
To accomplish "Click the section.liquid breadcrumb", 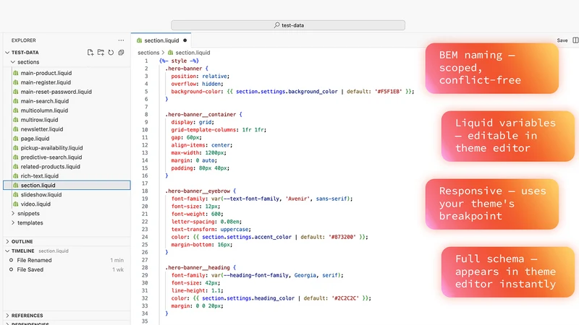I will [193, 53].
